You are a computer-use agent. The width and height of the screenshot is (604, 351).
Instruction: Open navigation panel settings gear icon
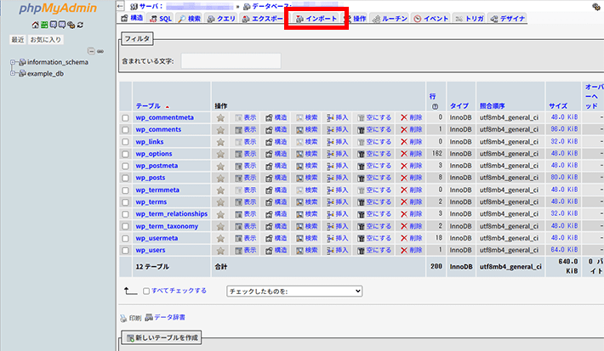pyautogui.click(x=71, y=25)
